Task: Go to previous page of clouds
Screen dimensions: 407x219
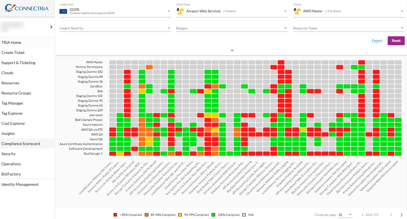Action: (x=391, y=215)
